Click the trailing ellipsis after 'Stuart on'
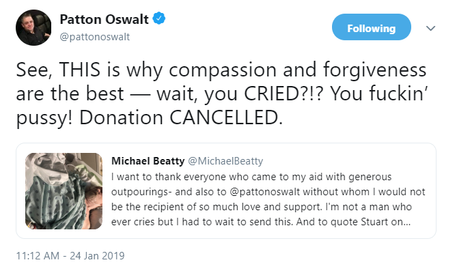The height and width of the screenshot is (271, 457). click(407, 223)
